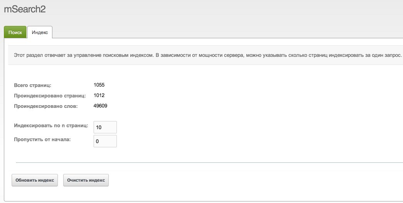Click the empty tab strip beside Индекс
The height and width of the screenshot is (203, 403).
pos(228,32)
